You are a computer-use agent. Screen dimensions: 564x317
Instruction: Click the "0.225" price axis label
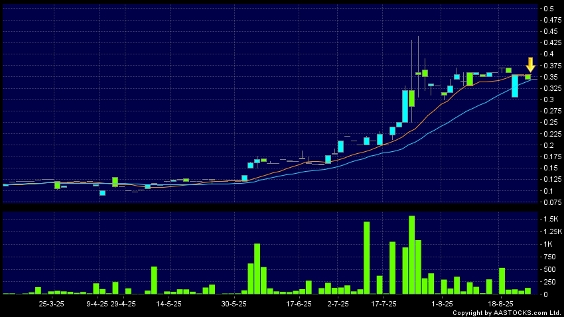click(553, 134)
